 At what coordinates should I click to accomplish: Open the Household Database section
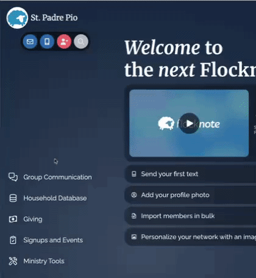click(x=55, y=198)
